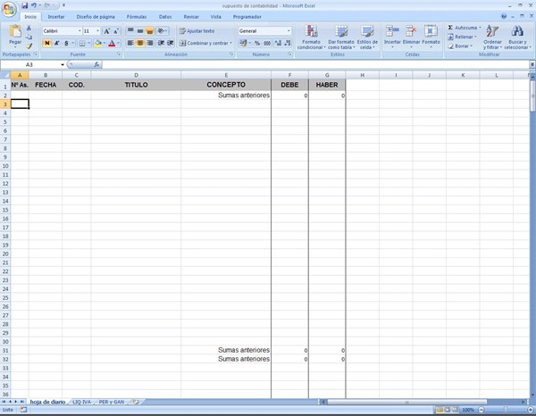Click the insert function fx icon
The image size is (536, 416).
click(x=96, y=64)
